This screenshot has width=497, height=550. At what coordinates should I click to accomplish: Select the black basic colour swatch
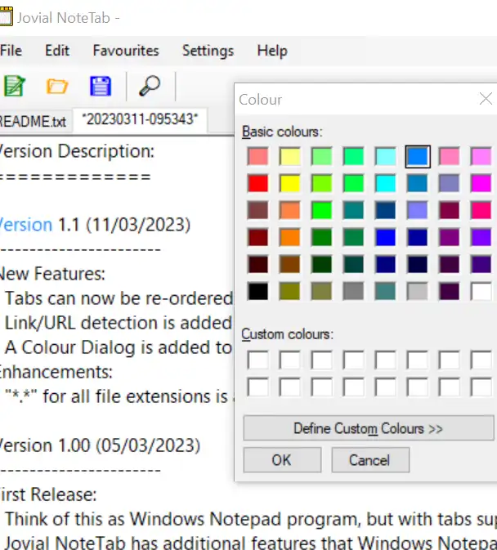[257, 291]
